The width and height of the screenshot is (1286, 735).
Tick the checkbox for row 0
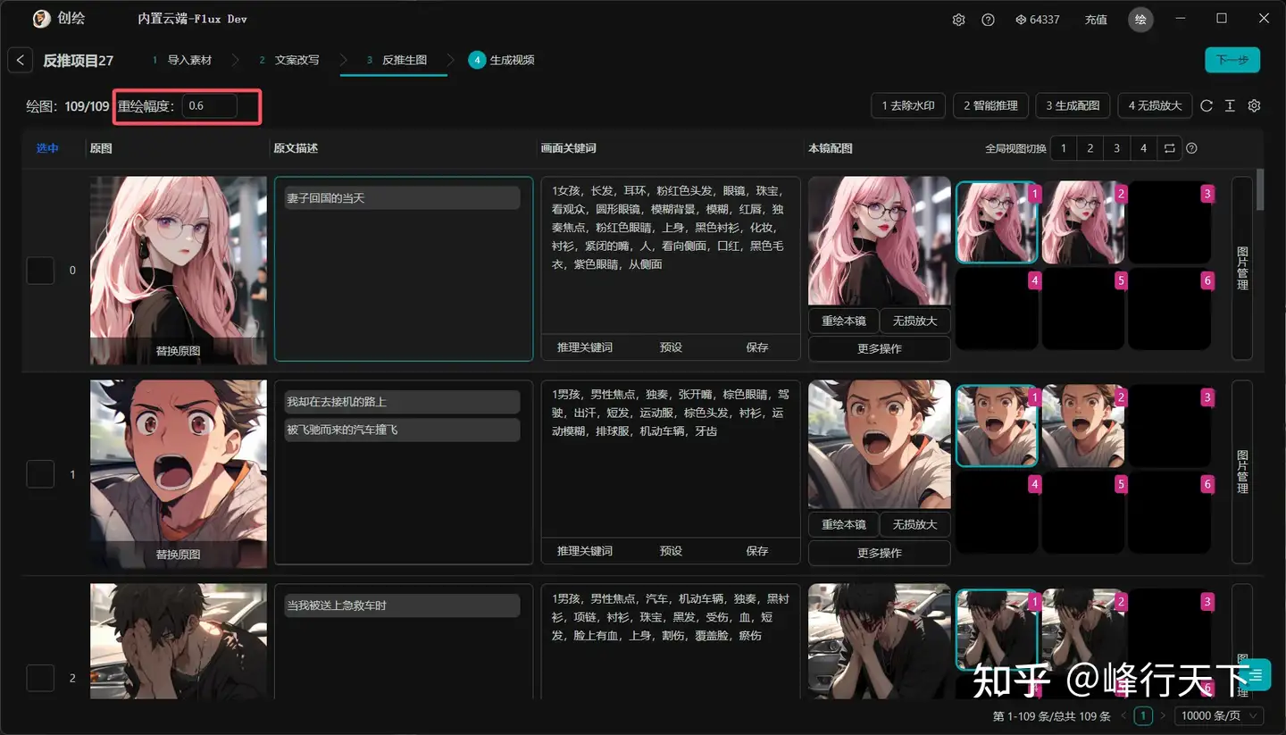(40, 270)
